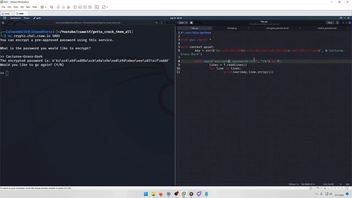Click the thumbnail bar layout icon
352x198 pixels.
(x=80, y=7)
